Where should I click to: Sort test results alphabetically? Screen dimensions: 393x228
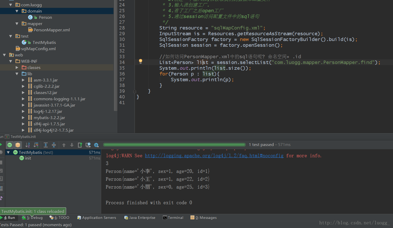(x=28, y=145)
